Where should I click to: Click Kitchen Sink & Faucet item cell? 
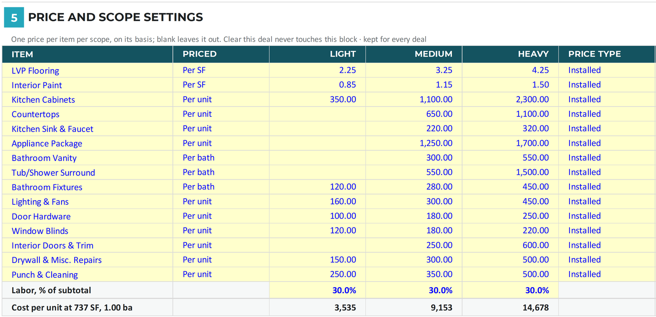click(87, 129)
